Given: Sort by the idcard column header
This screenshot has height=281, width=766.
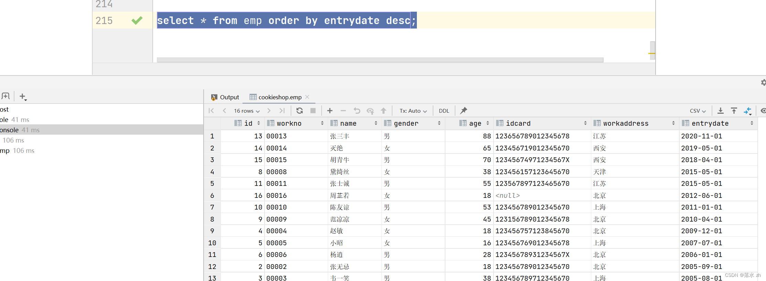Looking at the screenshot, I should (542, 123).
